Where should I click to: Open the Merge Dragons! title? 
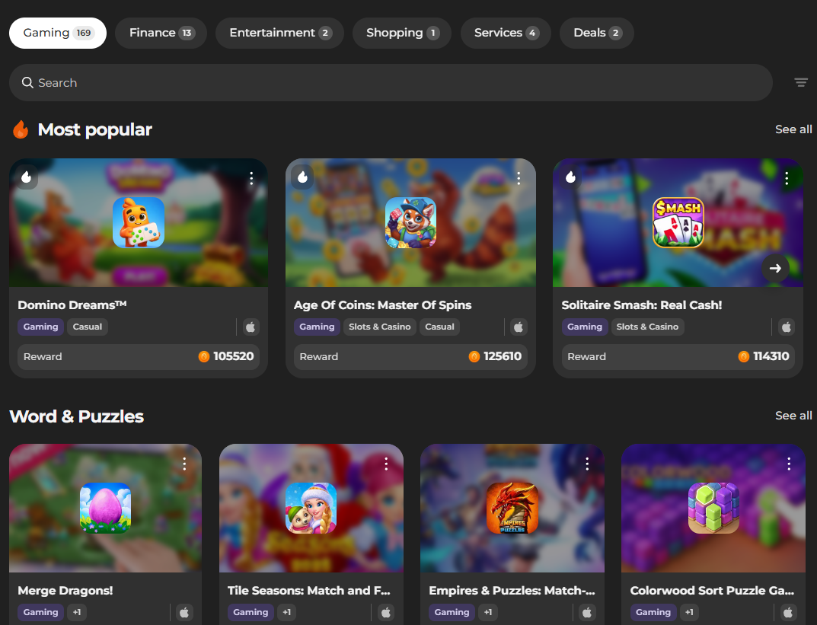tap(65, 591)
